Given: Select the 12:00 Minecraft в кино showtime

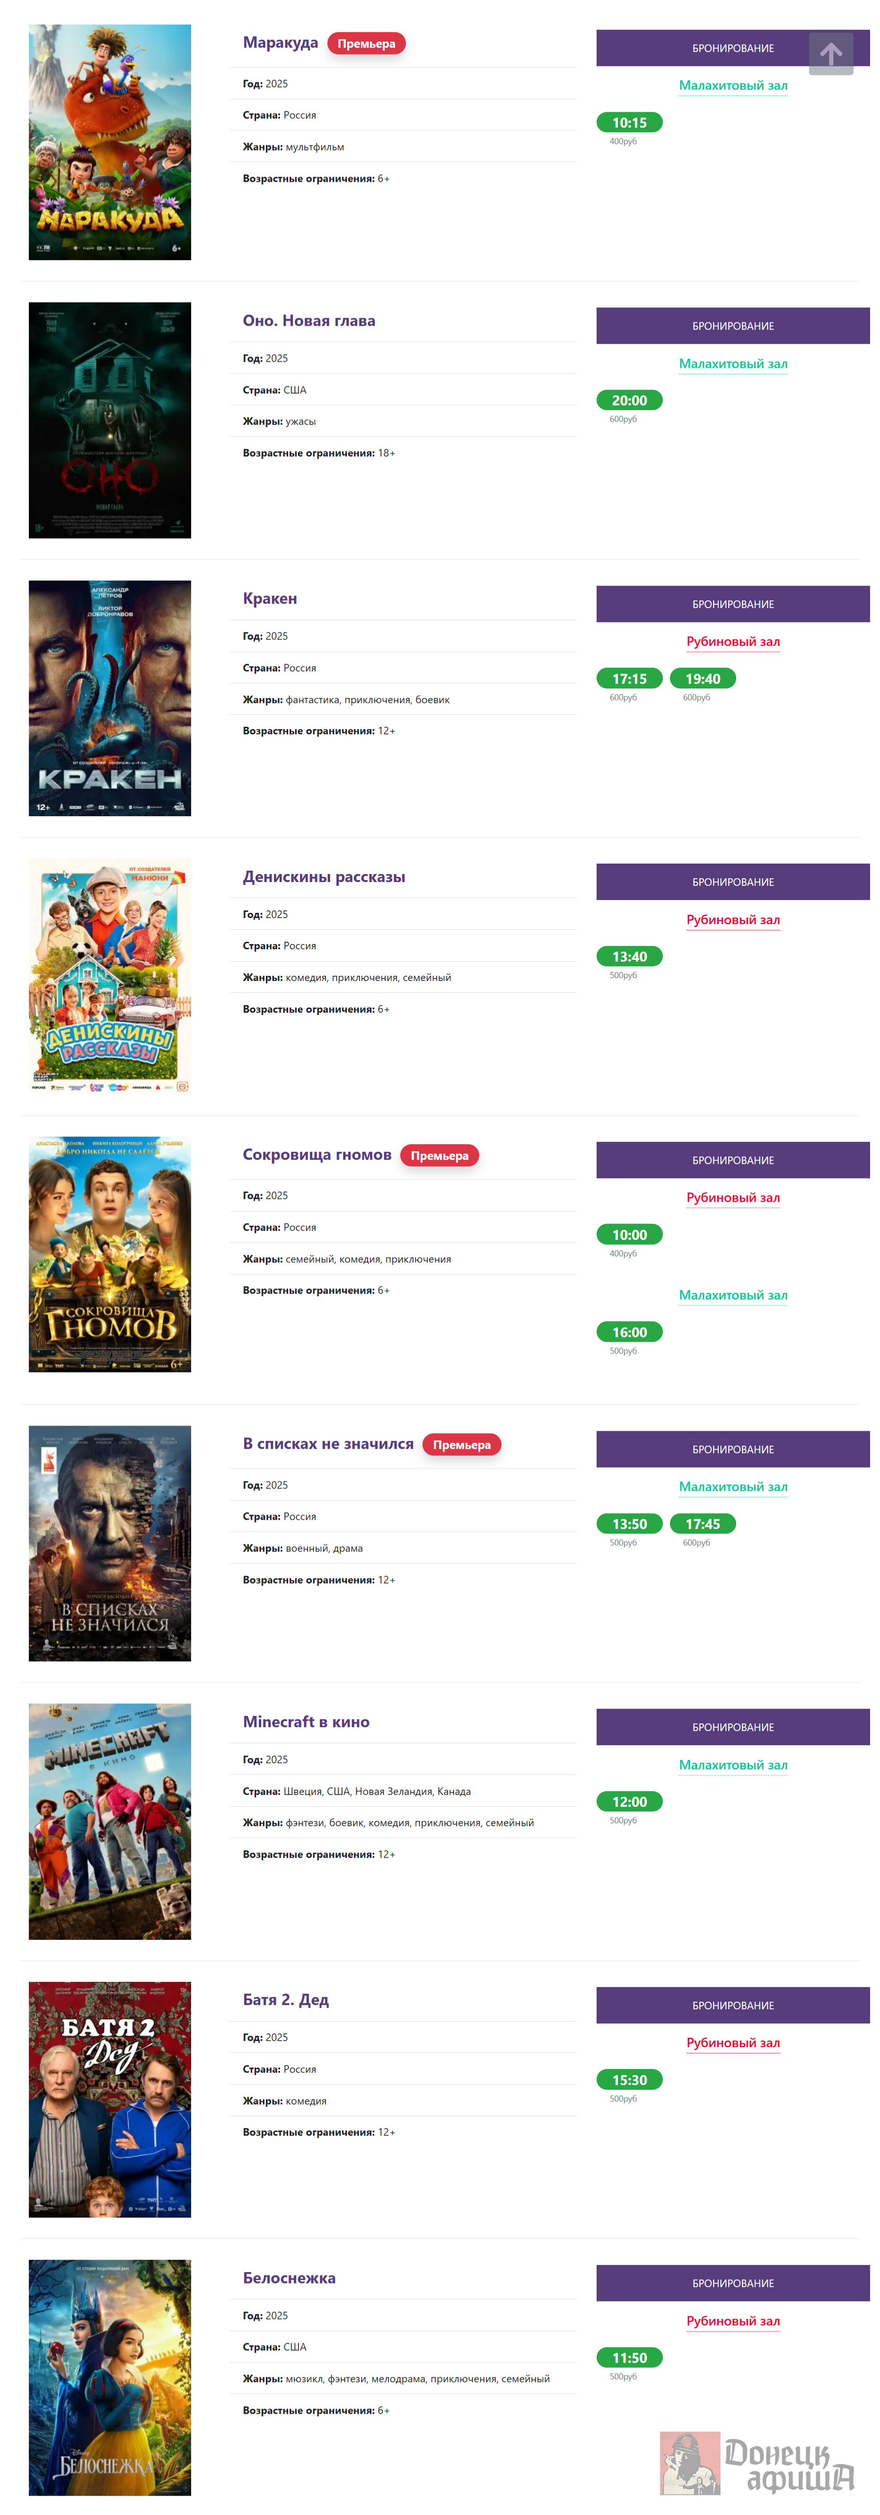Looking at the screenshot, I should 629,1802.
